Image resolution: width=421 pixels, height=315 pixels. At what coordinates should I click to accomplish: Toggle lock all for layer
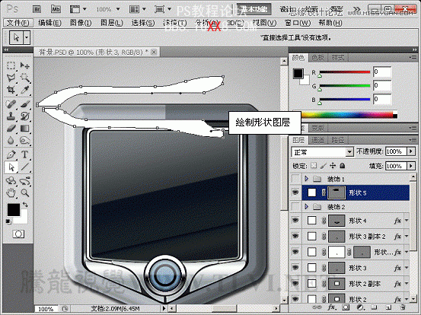pos(342,166)
